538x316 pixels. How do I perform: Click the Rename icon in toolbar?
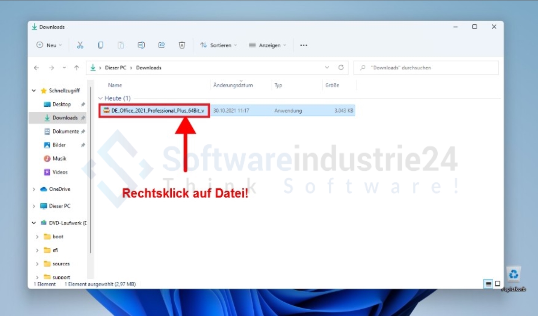(x=141, y=45)
